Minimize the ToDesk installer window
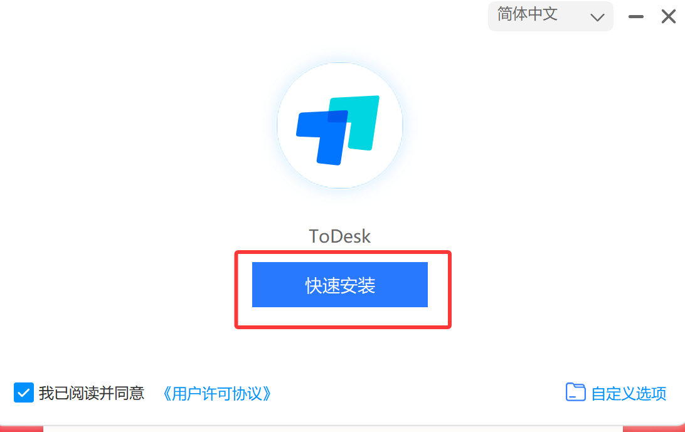The width and height of the screenshot is (685, 432). (635, 16)
